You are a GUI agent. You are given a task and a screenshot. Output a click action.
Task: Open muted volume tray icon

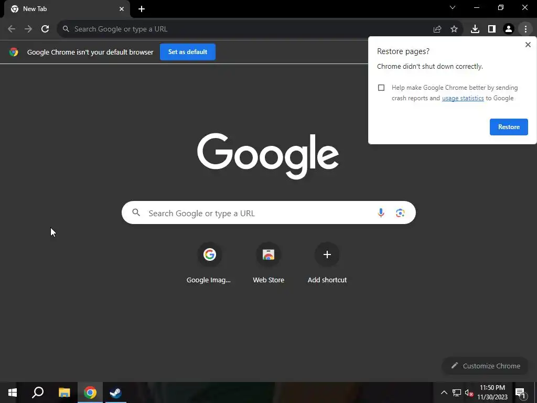pos(469,393)
